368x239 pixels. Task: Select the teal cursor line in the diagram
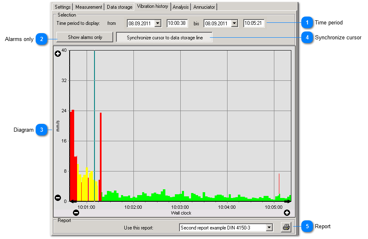coord(94,124)
